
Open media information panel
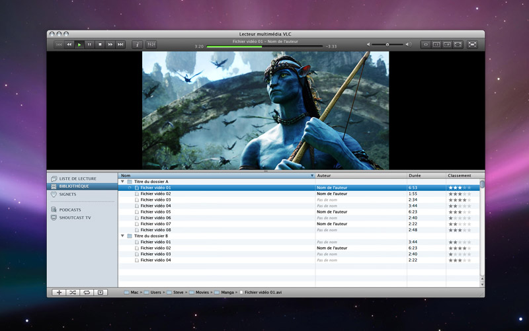pyautogui.click(x=137, y=44)
